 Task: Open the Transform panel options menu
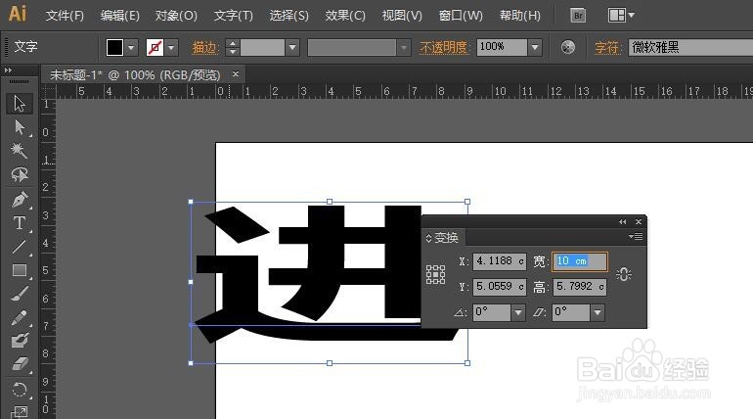pyautogui.click(x=636, y=236)
